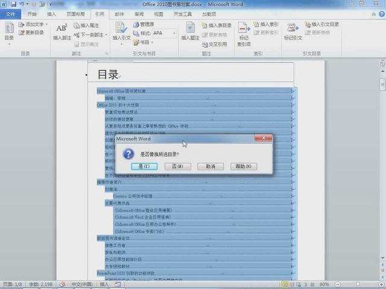Switch to the 开始 Home tab

coord(32,14)
